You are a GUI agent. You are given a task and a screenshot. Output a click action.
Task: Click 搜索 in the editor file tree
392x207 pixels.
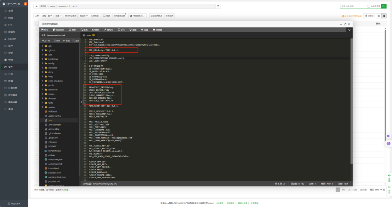pos(76,41)
